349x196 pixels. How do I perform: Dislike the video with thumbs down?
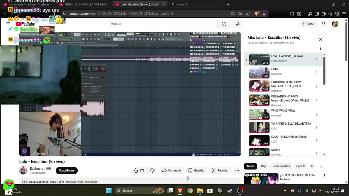point(153,170)
